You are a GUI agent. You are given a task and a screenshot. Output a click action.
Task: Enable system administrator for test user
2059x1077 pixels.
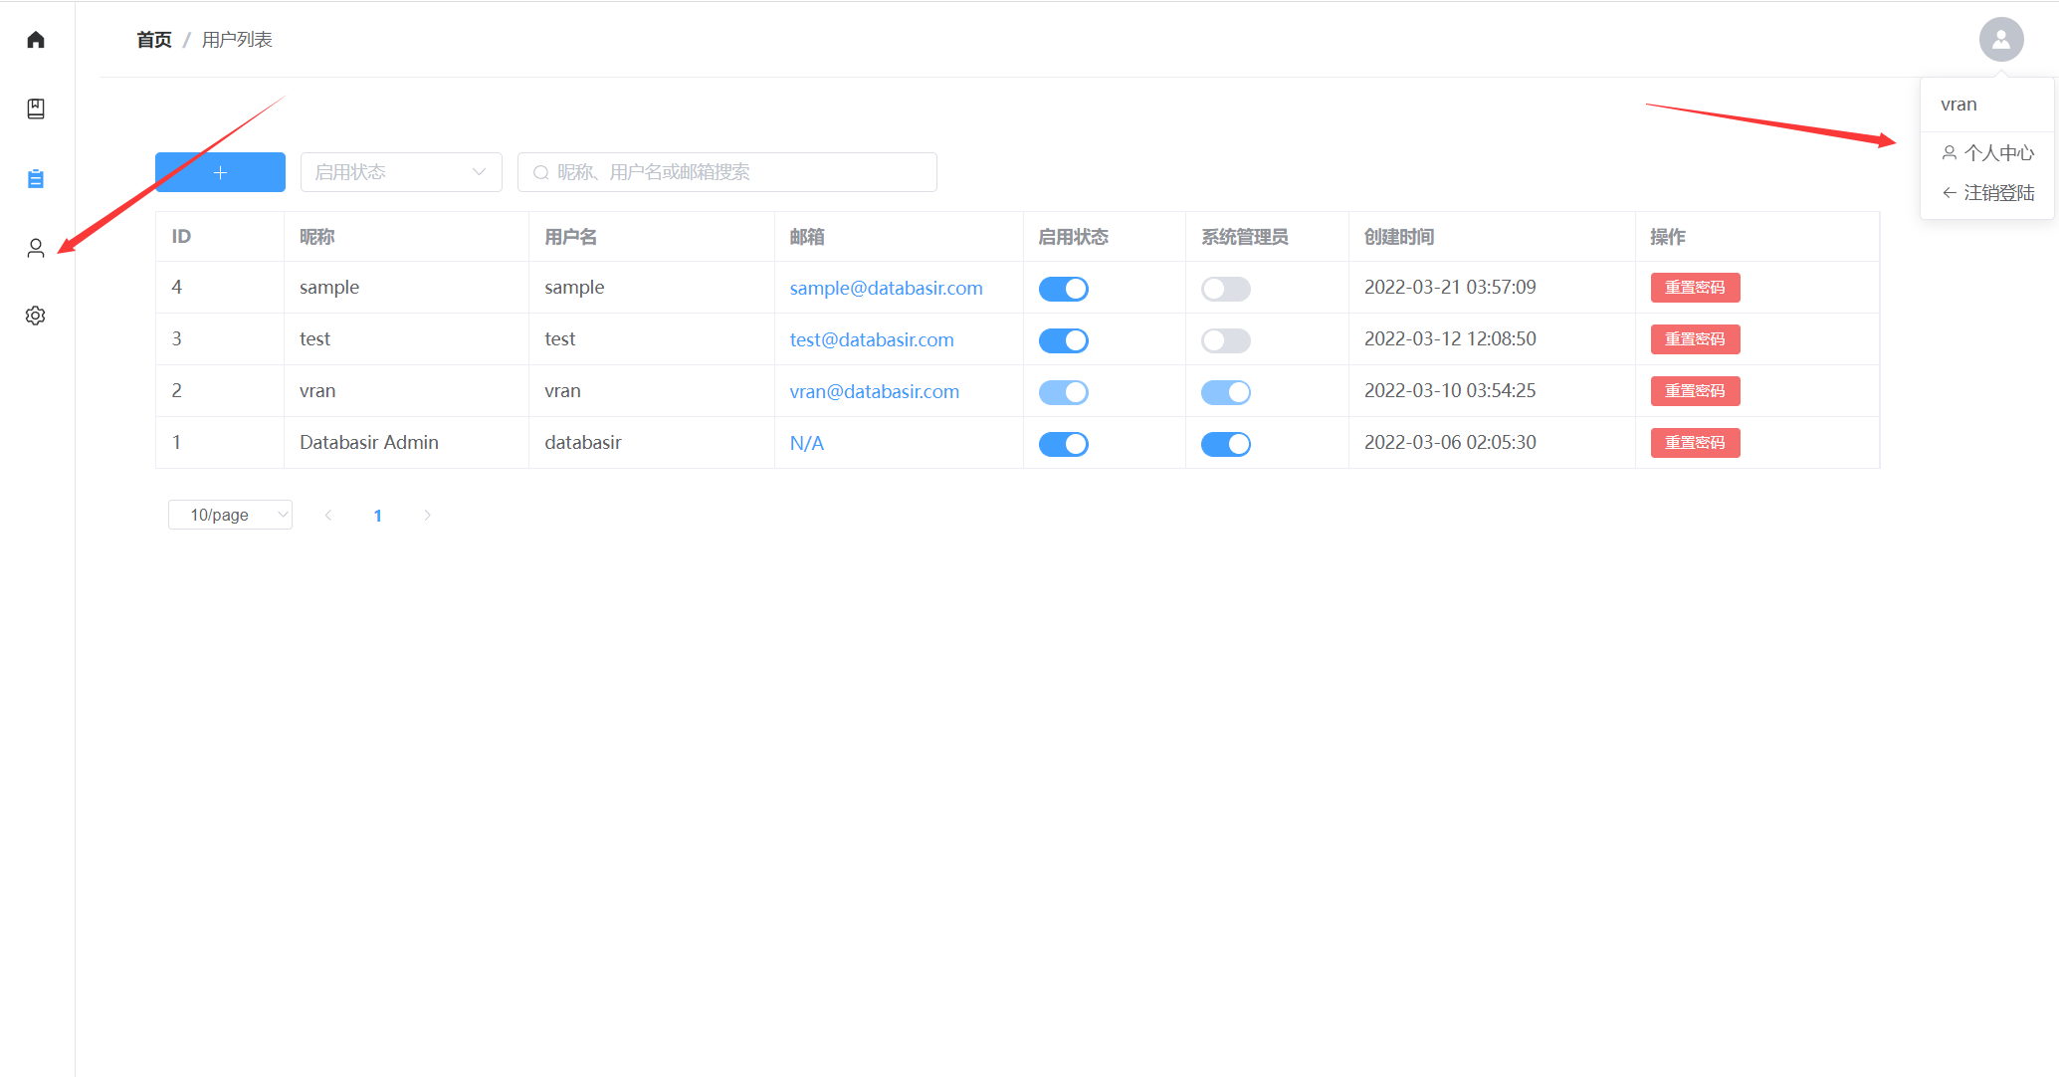point(1225,340)
